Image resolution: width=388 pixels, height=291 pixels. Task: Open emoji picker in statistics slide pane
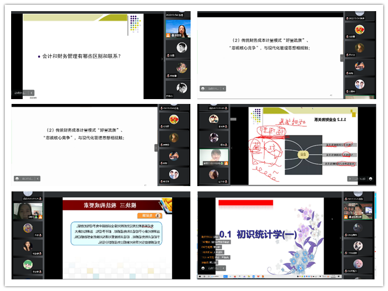(x=203, y=268)
